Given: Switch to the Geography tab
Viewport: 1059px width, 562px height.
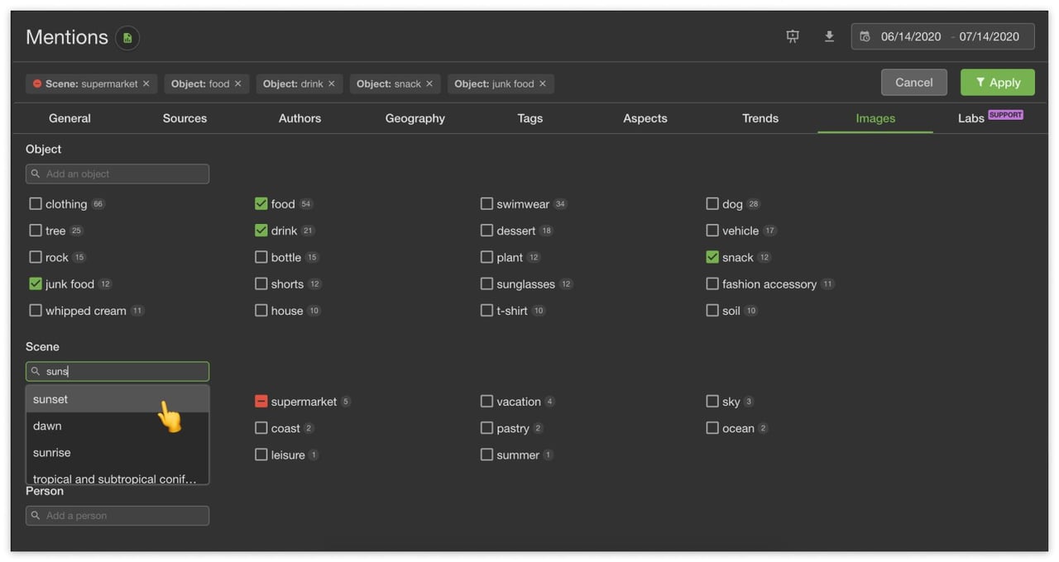Looking at the screenshot, I should coord(414,118).
